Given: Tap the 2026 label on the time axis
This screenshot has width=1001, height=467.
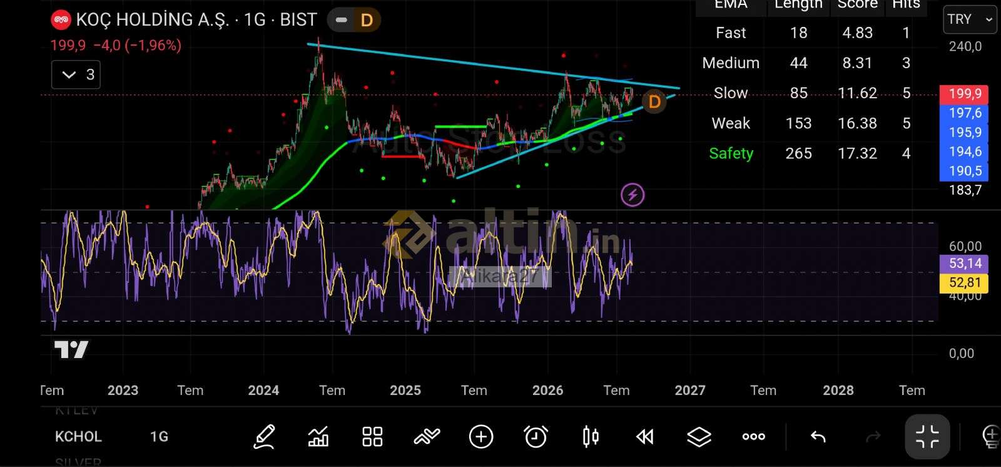Looking at the screenshot, I should click(x=547, y=391).
